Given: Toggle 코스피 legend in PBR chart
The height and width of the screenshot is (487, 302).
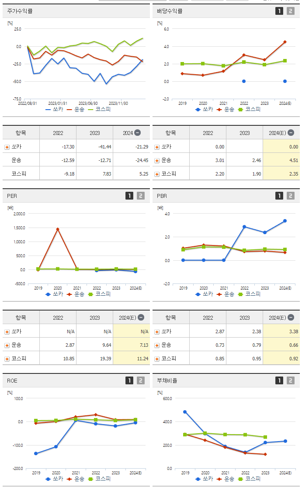Looking at the screenshot, I should pos(249,294).
